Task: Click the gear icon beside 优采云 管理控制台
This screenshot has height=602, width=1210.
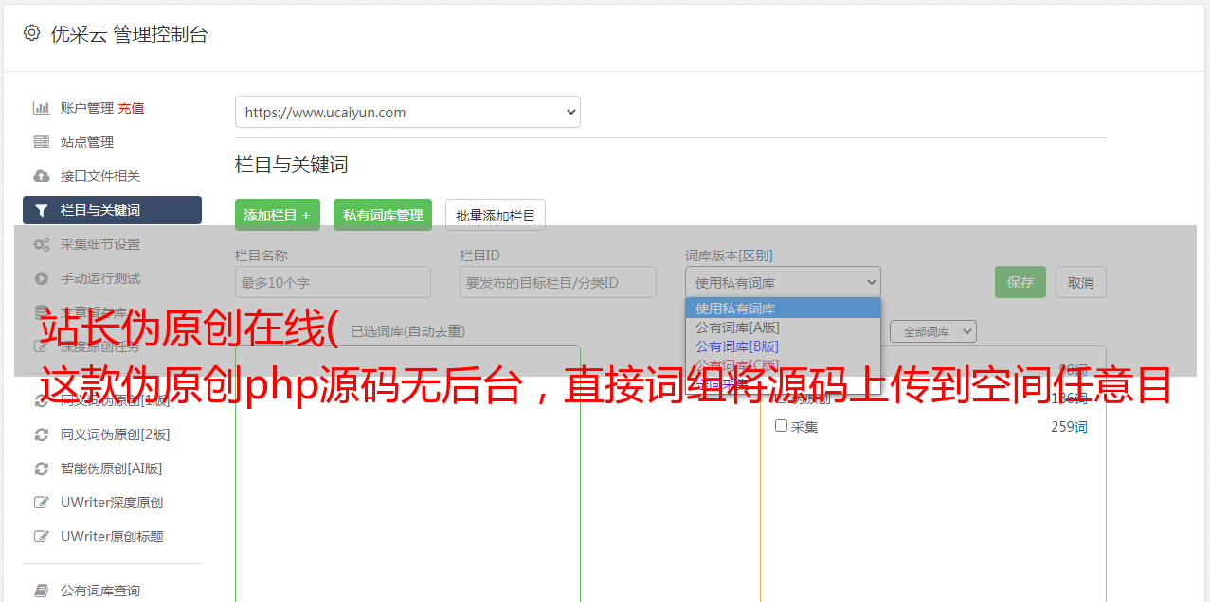Action: point(31,33)
